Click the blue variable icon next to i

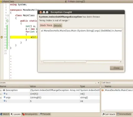click(4, 101)
